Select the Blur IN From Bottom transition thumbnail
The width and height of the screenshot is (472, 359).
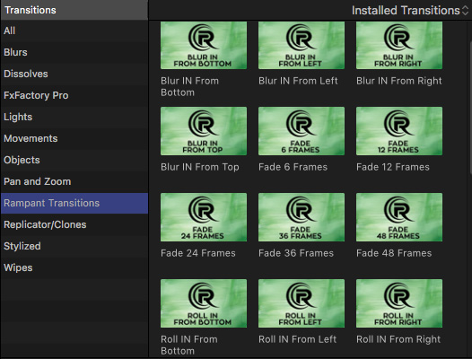point(204,45)
